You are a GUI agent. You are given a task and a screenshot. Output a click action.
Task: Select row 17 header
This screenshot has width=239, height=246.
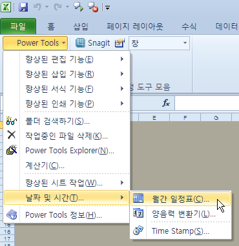[7, 239]
